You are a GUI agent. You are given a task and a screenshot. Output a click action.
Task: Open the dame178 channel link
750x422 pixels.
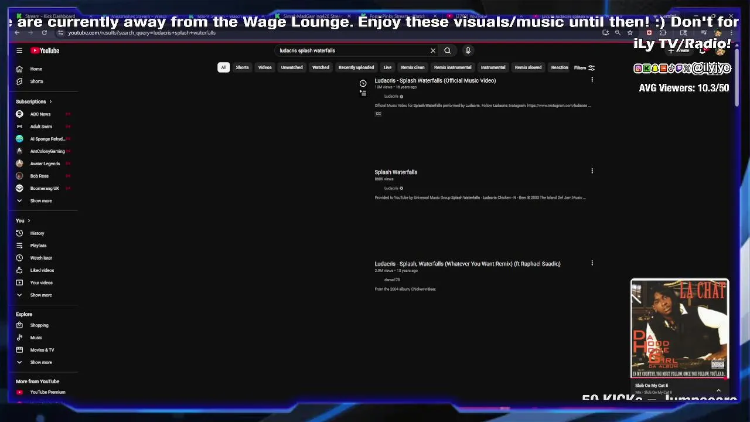pyautogui.click(x=392, y=280)
